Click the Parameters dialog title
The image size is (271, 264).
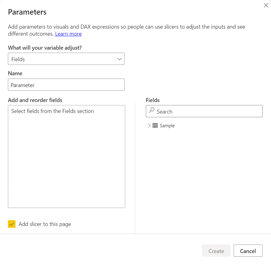click(27, 12)
